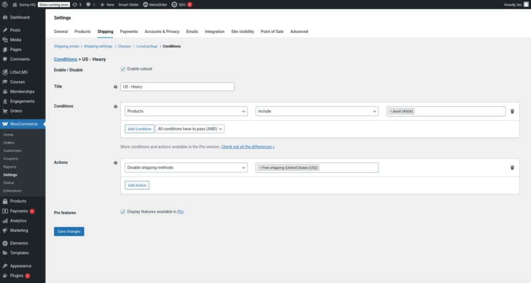The image size is (531, 283).
Task: Open Memberships in the sidebar
Action: [23, 92]
